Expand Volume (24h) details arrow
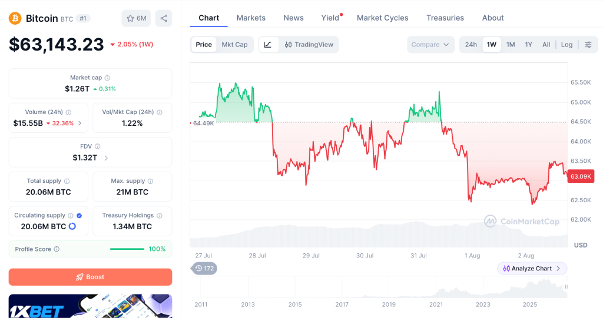Image resolution: width=603 pixels, height=318 pixels. coord(79,123)
